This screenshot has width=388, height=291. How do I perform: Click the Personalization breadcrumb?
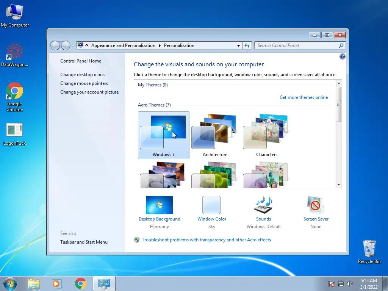179,45
